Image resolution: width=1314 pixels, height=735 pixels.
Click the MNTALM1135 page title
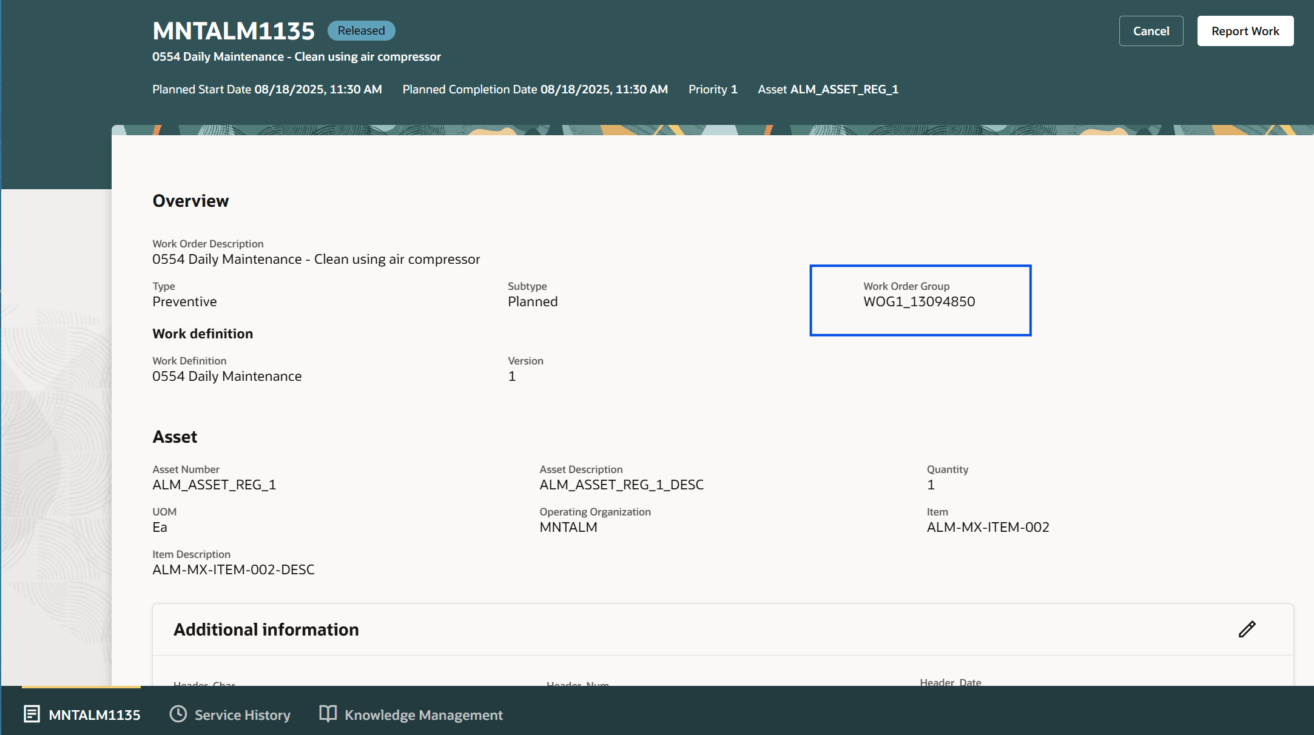(x=234, y=31)
